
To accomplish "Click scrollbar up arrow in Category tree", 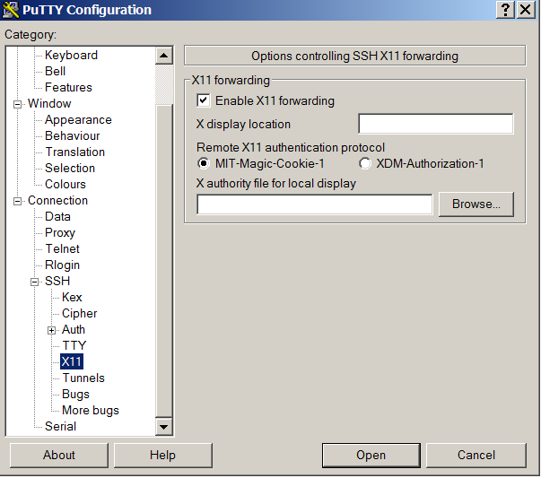I will pyautogui.click(x=164, y=56).
